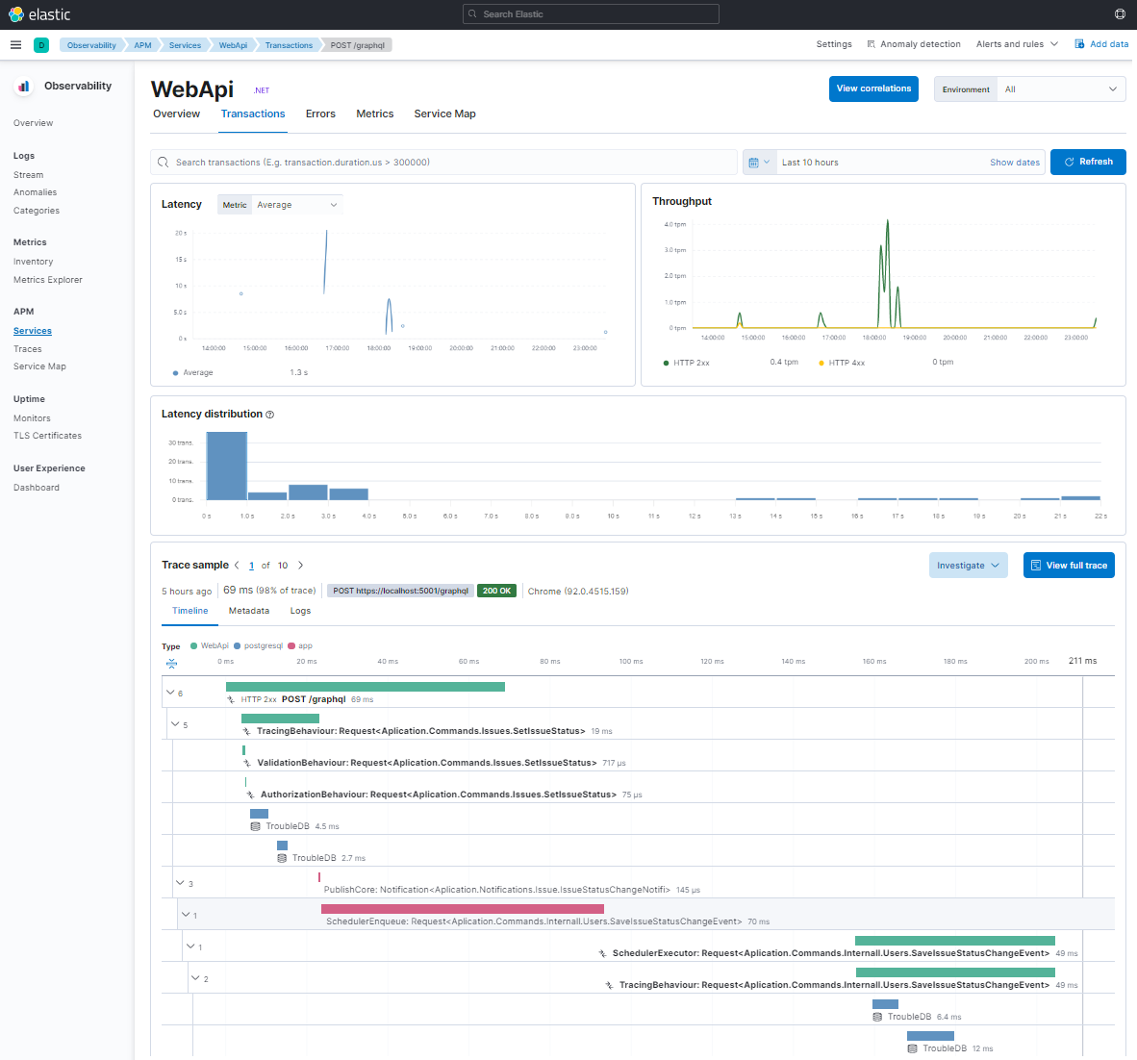Open the Metadata tab of trace sample
This screenshot has width=1137, height=1060.
tap(249, 611)
